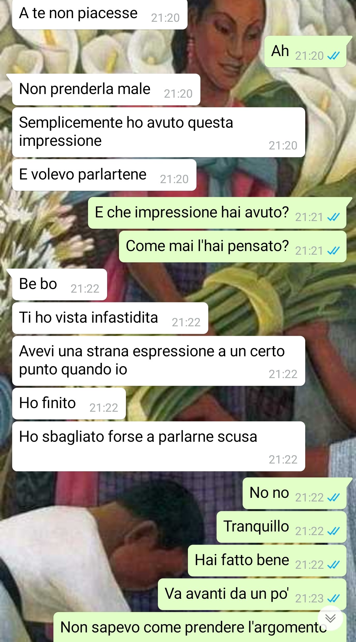
Task: Tap the 'Ho finito' message bubble
Action: [69, 403]
